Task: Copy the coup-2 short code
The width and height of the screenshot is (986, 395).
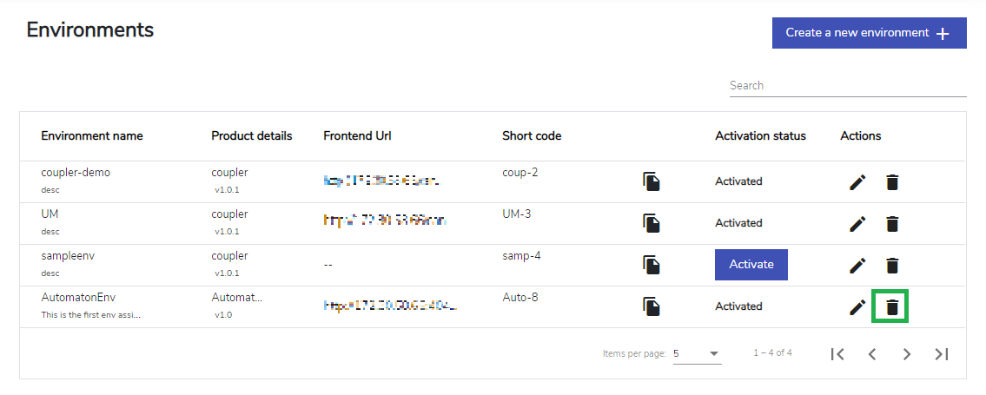Action: point(652,181)
